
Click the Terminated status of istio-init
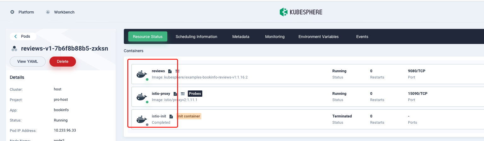342,116
